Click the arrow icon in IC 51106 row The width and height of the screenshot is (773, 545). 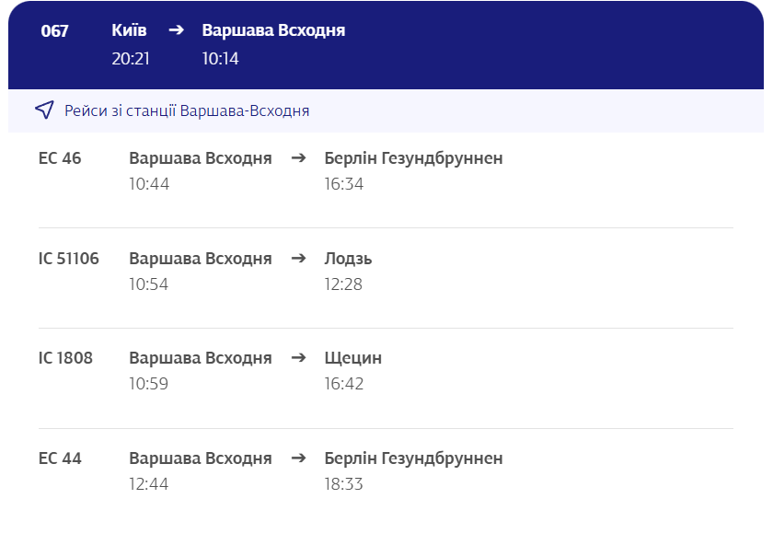tap(297, 258)
